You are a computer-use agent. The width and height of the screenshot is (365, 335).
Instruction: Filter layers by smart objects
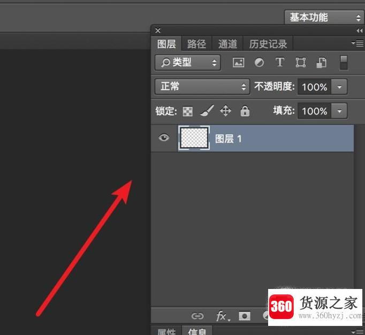[322, 63]
